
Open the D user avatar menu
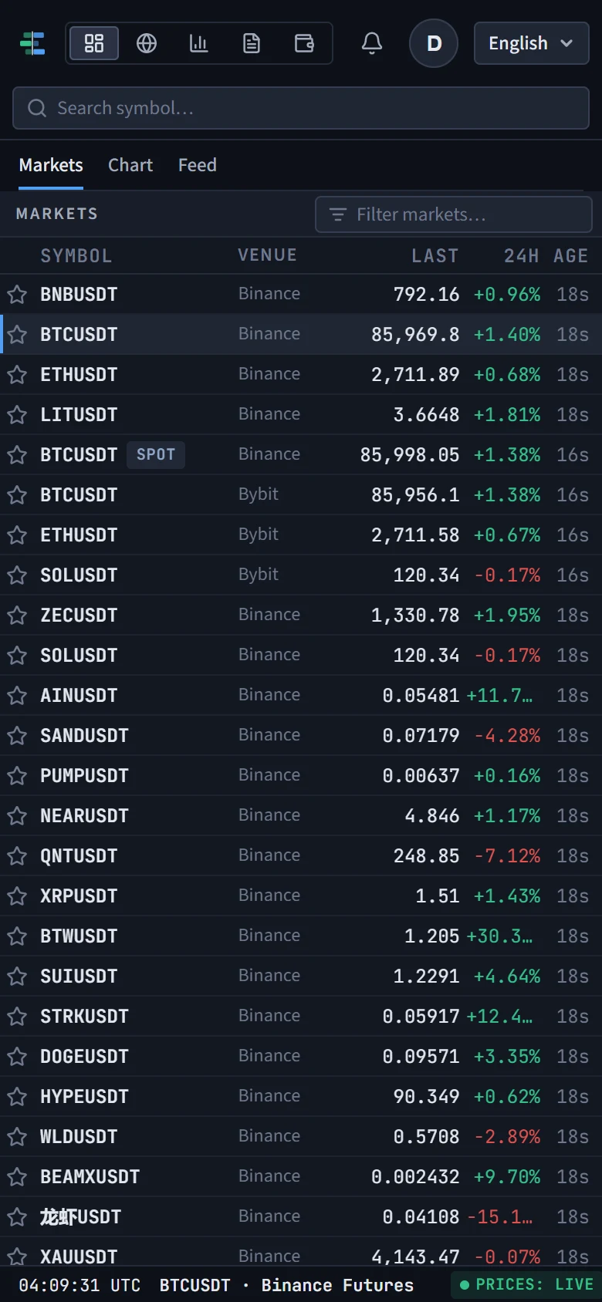pyautogui.click(x=434, y=43)
